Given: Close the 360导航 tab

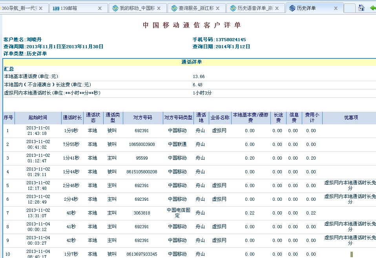Looking at the screenshot, I should pyautogui.click(x=41, y=8).
